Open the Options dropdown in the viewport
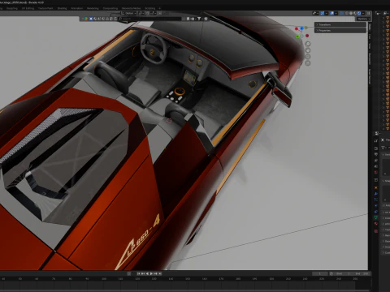 tap(363, 19)
